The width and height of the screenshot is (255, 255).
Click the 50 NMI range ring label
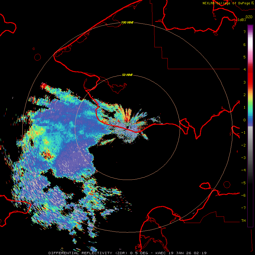point(127,75)
